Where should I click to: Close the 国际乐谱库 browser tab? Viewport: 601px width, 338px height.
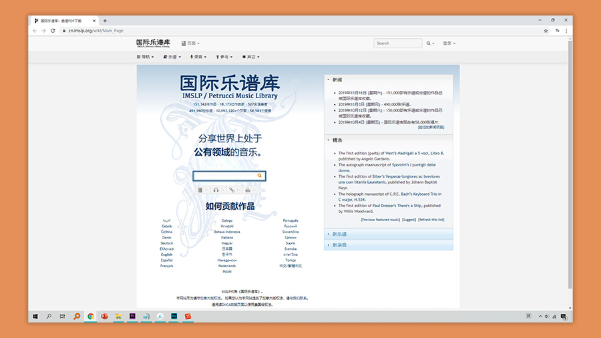(94, 21)
